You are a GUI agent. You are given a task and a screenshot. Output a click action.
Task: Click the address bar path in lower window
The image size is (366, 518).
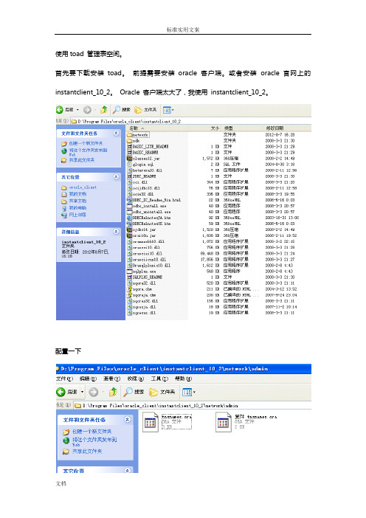pyautogui.click(x=160, y=405)
